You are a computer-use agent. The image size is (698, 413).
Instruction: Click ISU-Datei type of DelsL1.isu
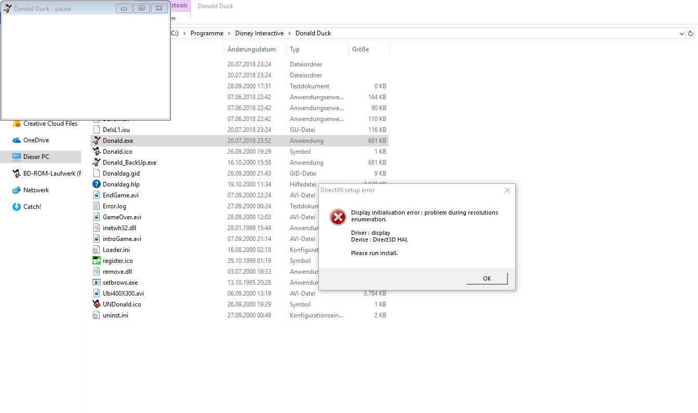(302, 130)
